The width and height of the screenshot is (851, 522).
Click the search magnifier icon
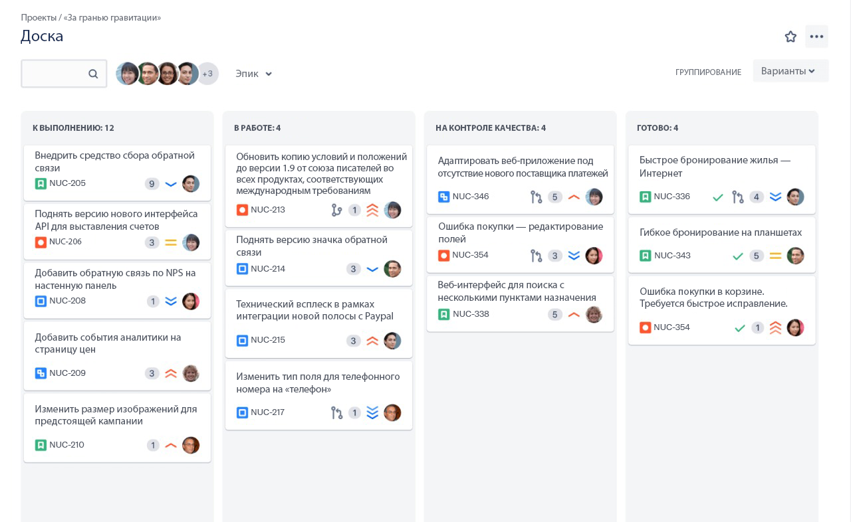click(93, 74)
